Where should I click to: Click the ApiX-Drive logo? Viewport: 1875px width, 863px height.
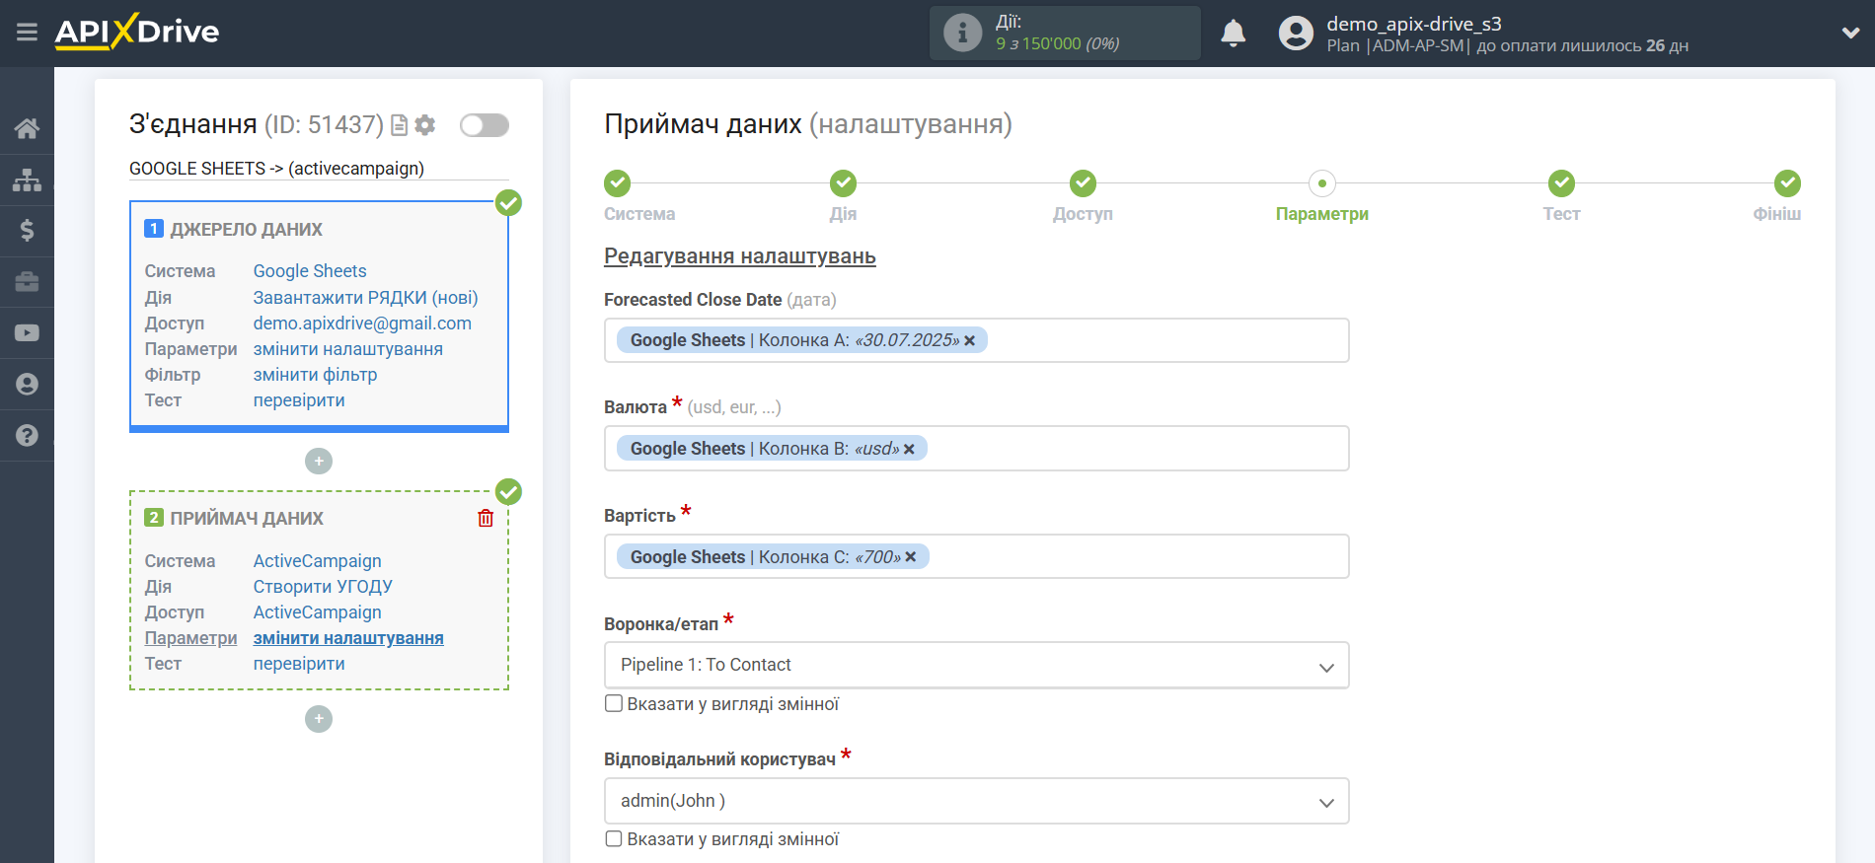point(137,32)
